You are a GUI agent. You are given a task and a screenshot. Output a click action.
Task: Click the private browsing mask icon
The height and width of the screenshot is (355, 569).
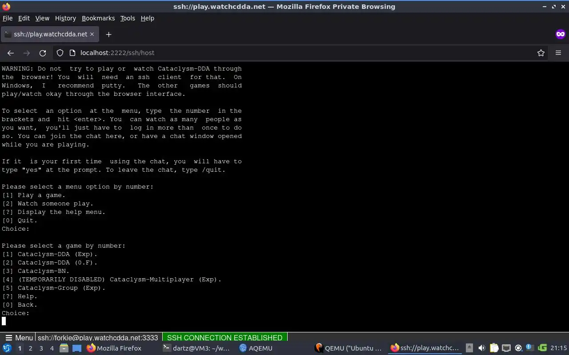[560, 34]
